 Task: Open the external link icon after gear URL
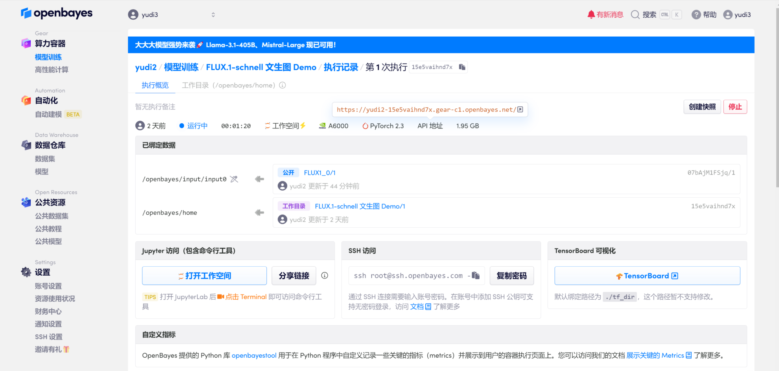tap(520, 109)
